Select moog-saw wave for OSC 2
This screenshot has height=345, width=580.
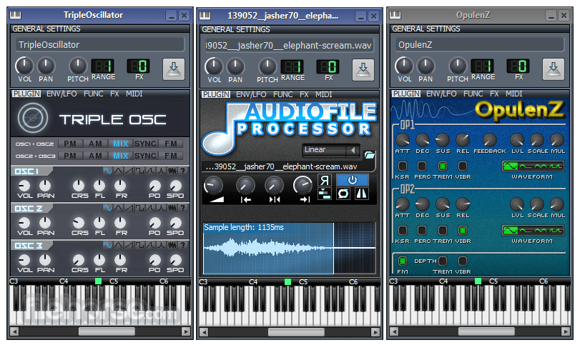151,208
